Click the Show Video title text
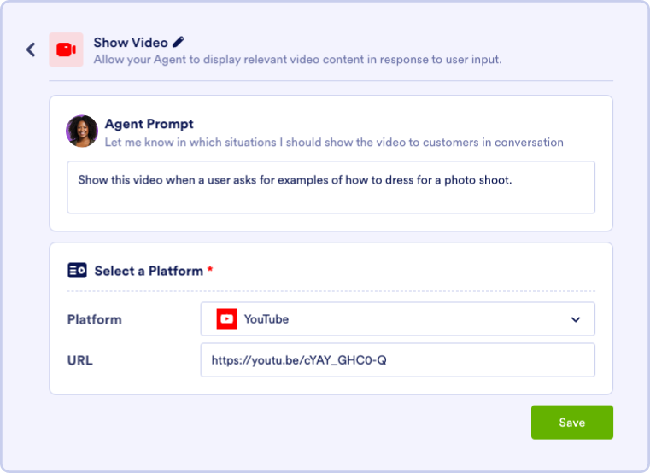Screen dimensions: 650x473 point(130,42)
